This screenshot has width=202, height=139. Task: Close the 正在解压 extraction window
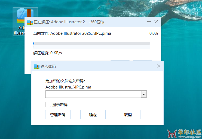[156, 22]
